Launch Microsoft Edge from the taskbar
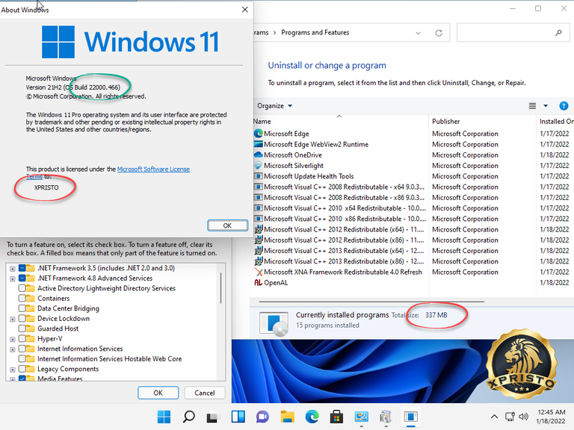The width and height of the screenshot is (574, 430). point(312,417)
